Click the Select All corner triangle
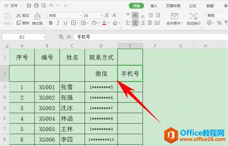 (x=6, y=46)
